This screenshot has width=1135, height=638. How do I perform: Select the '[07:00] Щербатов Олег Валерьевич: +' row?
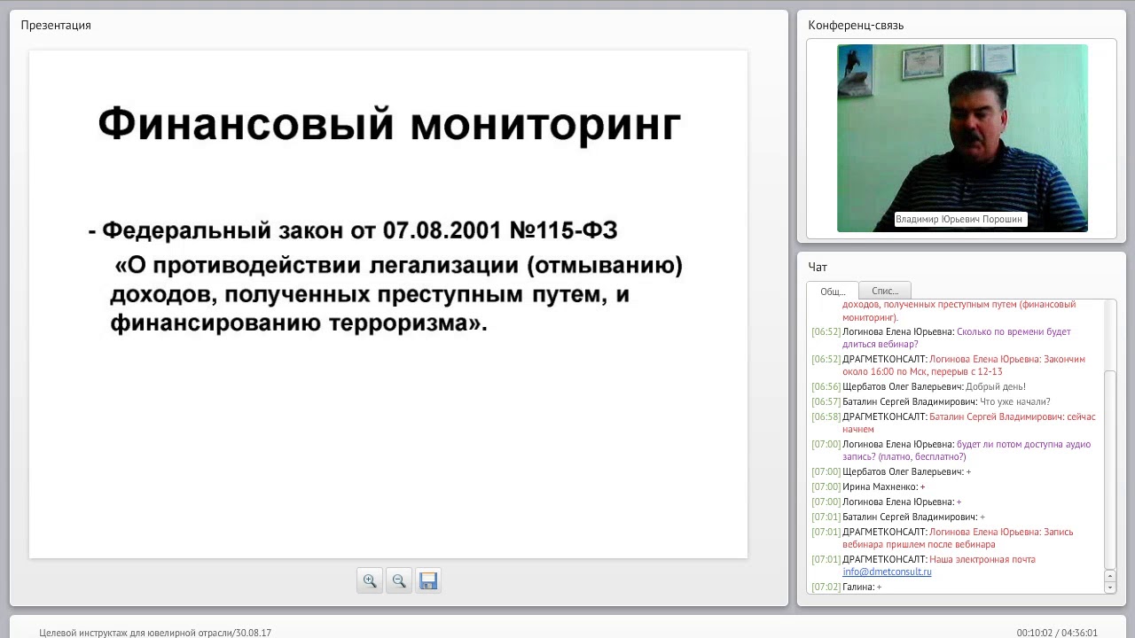pos(891,471)
